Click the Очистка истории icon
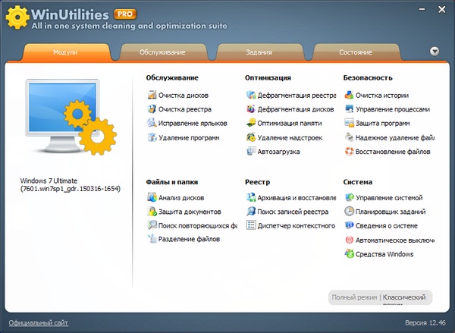 (349, 96)
